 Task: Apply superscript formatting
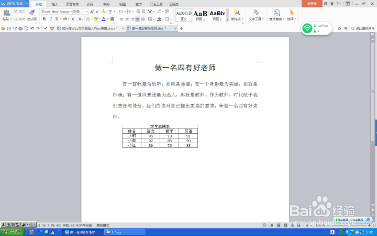pyautogui.click(x=73, y=19)
